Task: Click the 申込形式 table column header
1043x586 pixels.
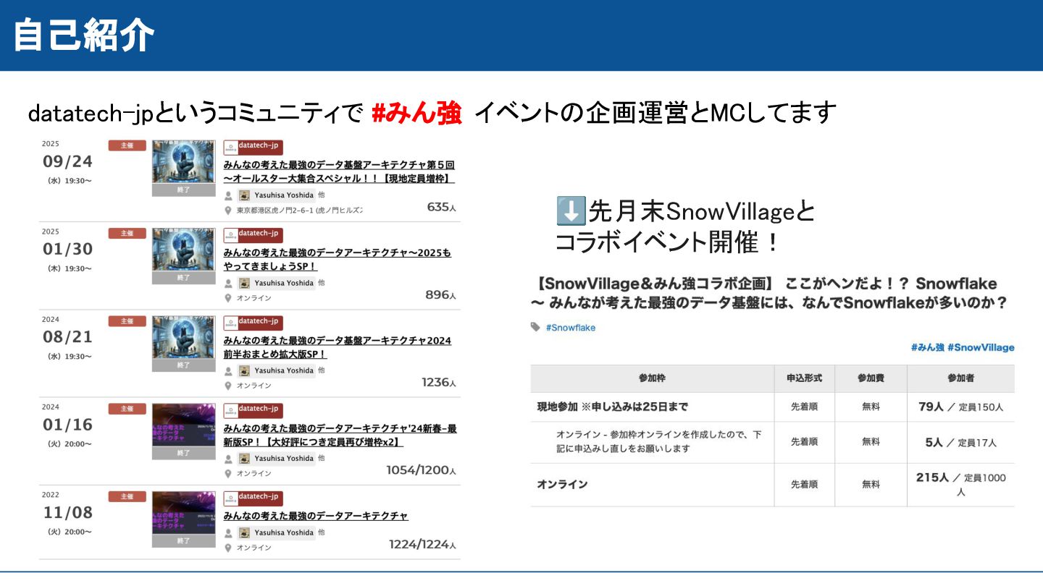Action: coord(804,378)
